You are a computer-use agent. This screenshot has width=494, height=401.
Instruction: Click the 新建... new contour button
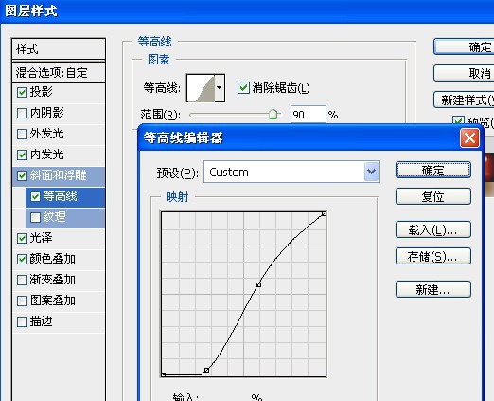click(433, 289)
